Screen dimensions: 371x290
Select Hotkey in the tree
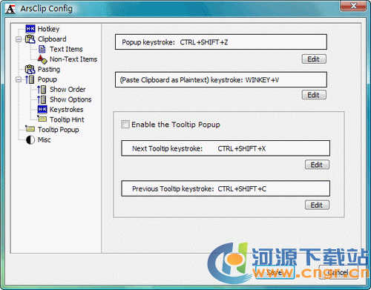[x=48, y=29]
